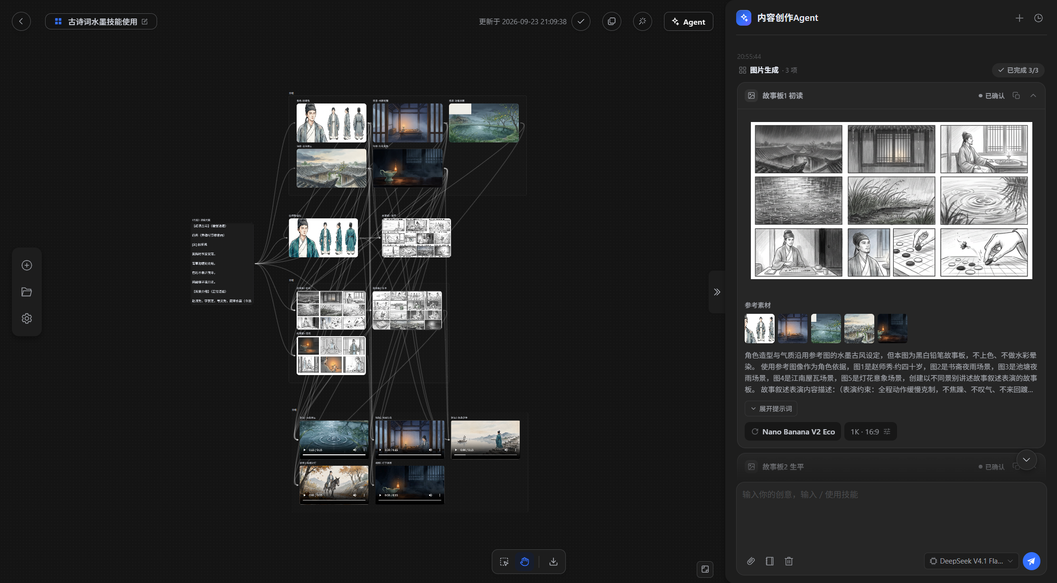Screen dimensions: 1057x583
Task: Jump to bottom with round chevron button
Action: coord(1027,460)
